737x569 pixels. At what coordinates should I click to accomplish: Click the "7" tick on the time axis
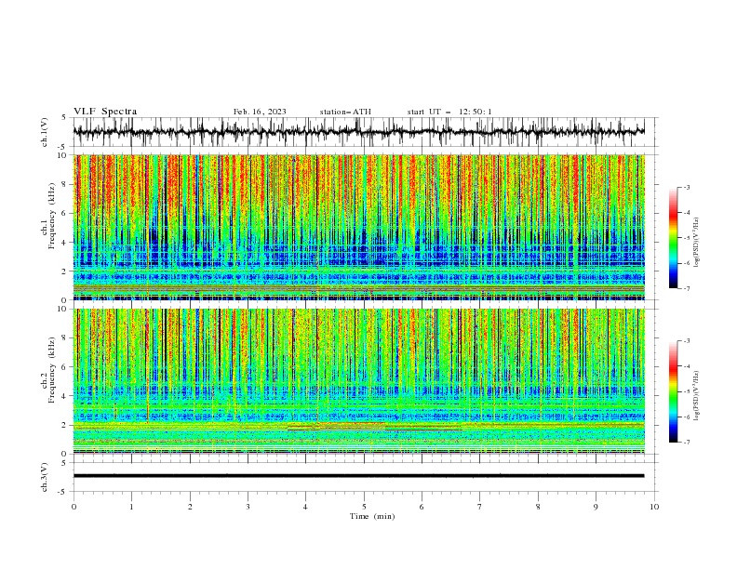480,507
